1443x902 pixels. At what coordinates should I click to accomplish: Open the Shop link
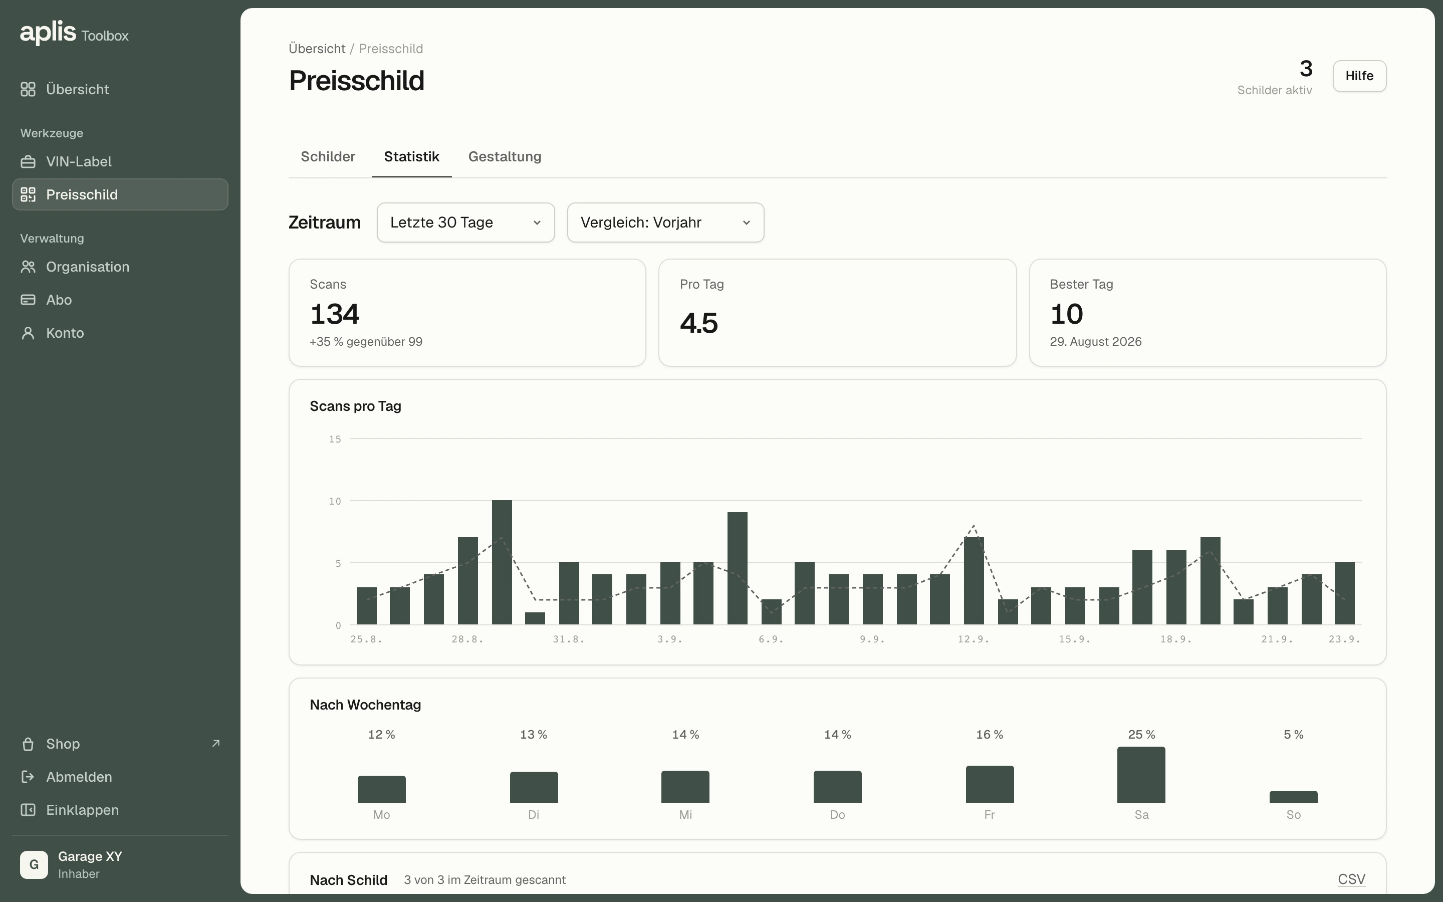pos(120,744)
